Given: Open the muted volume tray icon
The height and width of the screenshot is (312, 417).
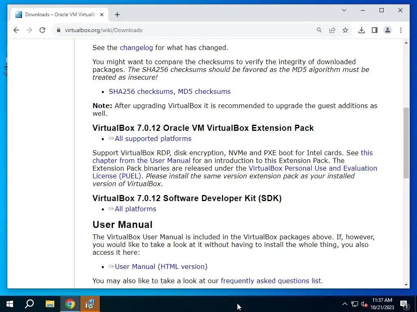Looking at the screenshot, I should (x=364, y=304).
